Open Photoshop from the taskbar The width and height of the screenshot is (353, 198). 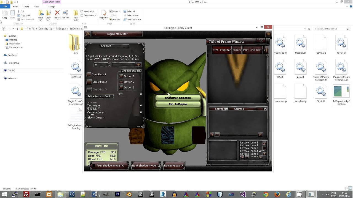click(117, 194)
